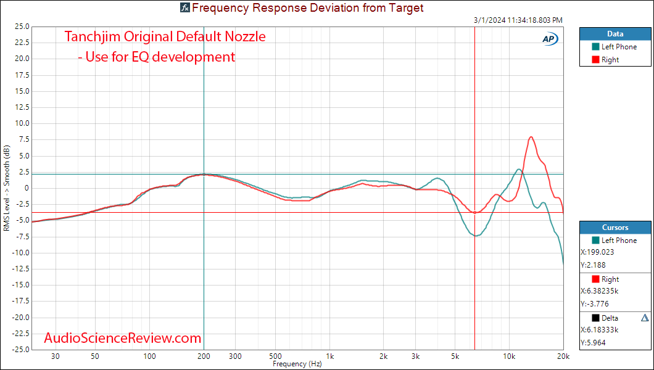Select the Cursors panel header

coord(615,228)
